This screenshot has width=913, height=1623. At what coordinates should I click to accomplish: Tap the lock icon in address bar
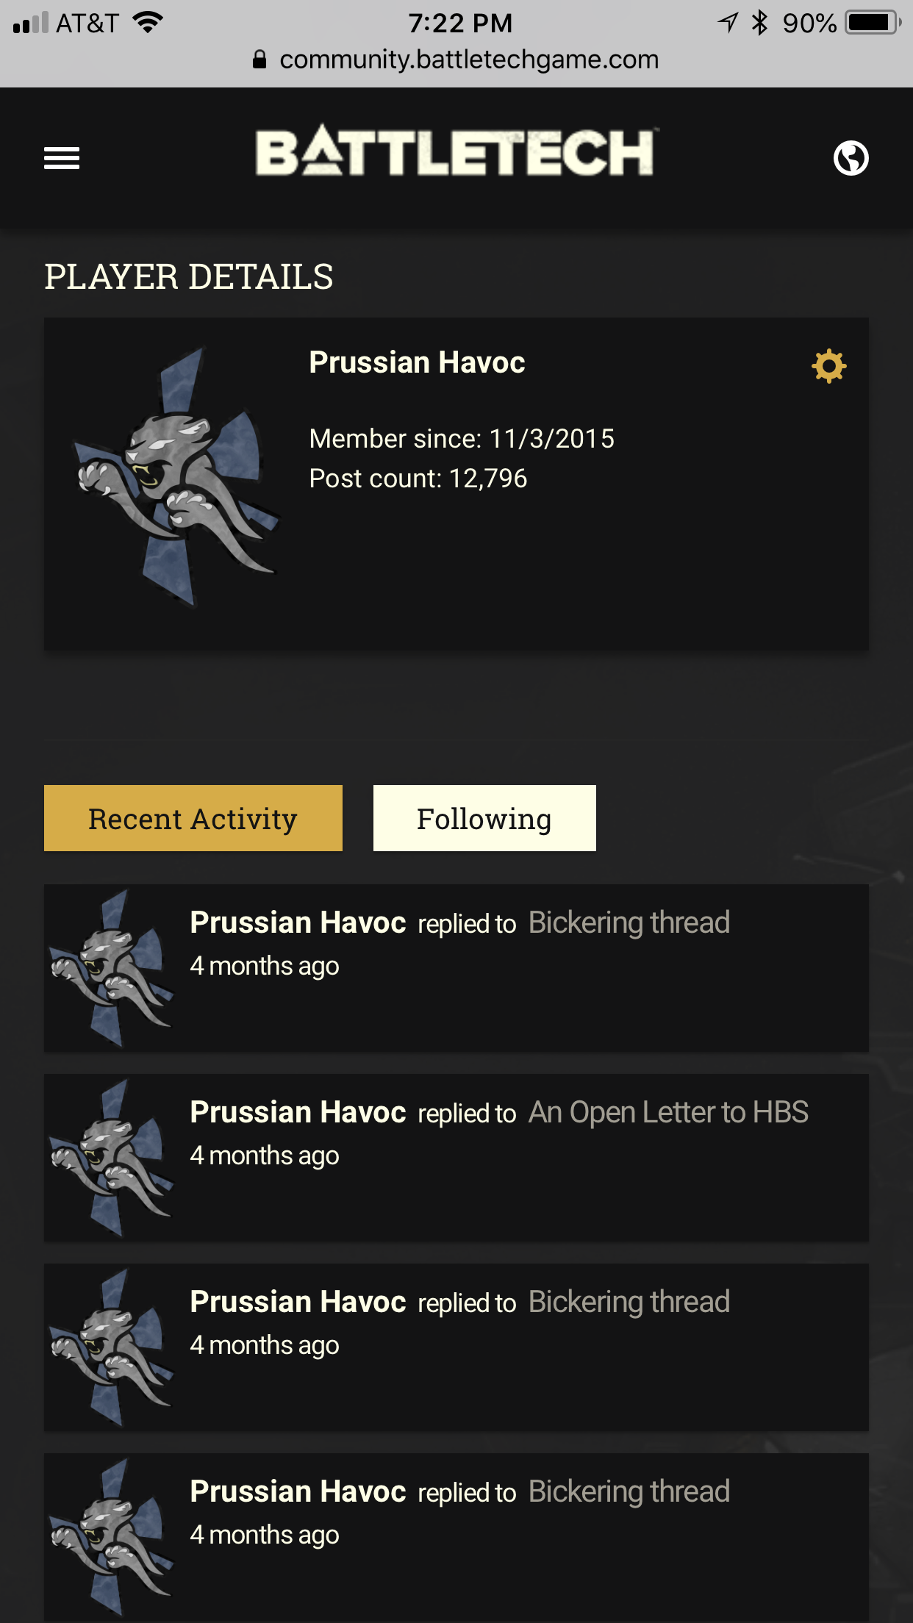point(259,60)
